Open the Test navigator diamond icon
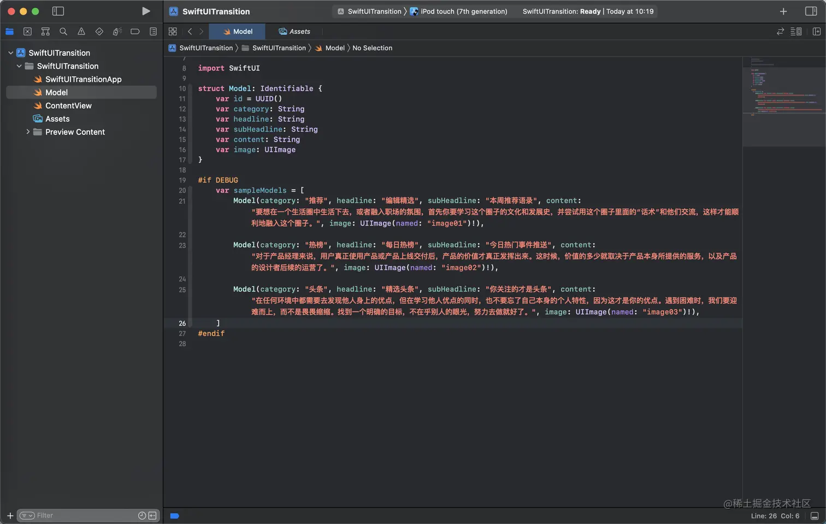826x524 pixels. pyautogui.click(x=99, y=32)
